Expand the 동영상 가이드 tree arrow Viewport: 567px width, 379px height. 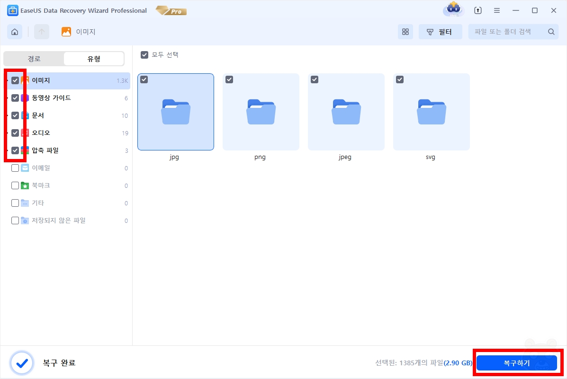pyautogui.click(x=8, y=98)
